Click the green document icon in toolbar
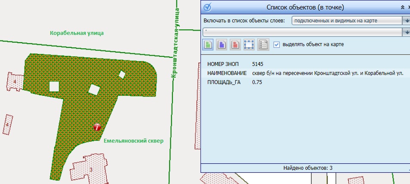The image size is (410, 184). tap(208, 44)
